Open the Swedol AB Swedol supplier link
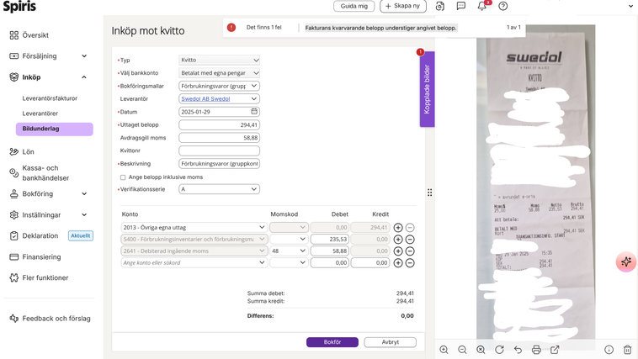Image resolution: width=638 pixels, height=359 pixels. tap(205, 99)
